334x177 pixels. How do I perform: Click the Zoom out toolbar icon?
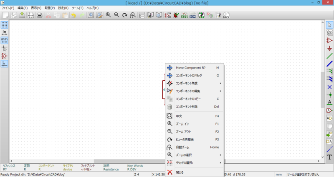116,15
